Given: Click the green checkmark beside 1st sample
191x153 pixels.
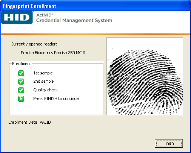Looking at the screenshot, I should tap(21, 73).
